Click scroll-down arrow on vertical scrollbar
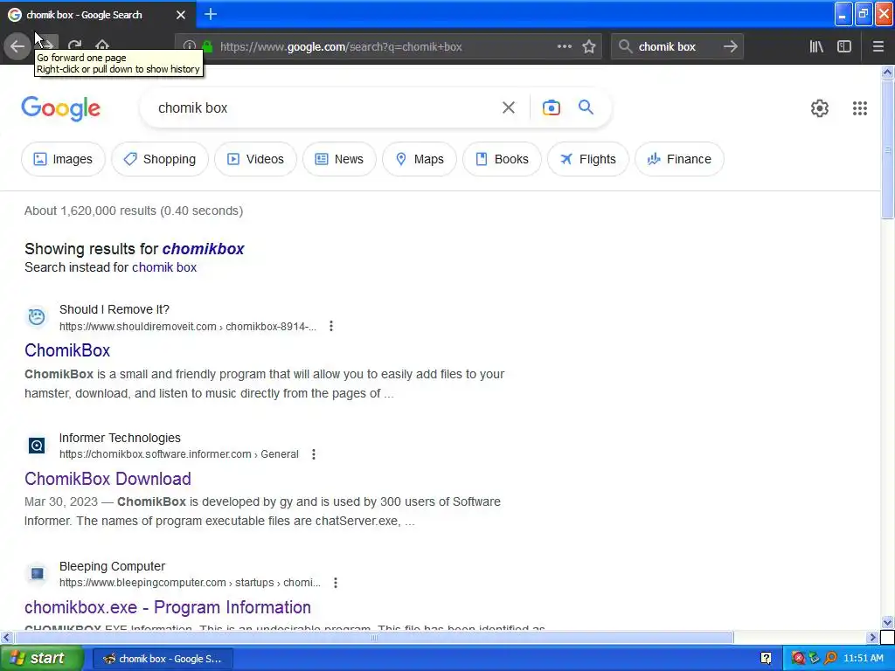Image resolution: width=895 pixels, height=671 pixels. point(887,622)
